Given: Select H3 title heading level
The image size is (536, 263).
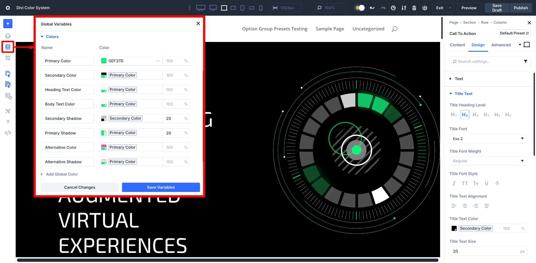Looking at the screenshot, I should coord(475,115).
